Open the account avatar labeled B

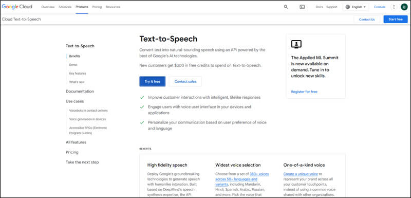click(404, 7)
